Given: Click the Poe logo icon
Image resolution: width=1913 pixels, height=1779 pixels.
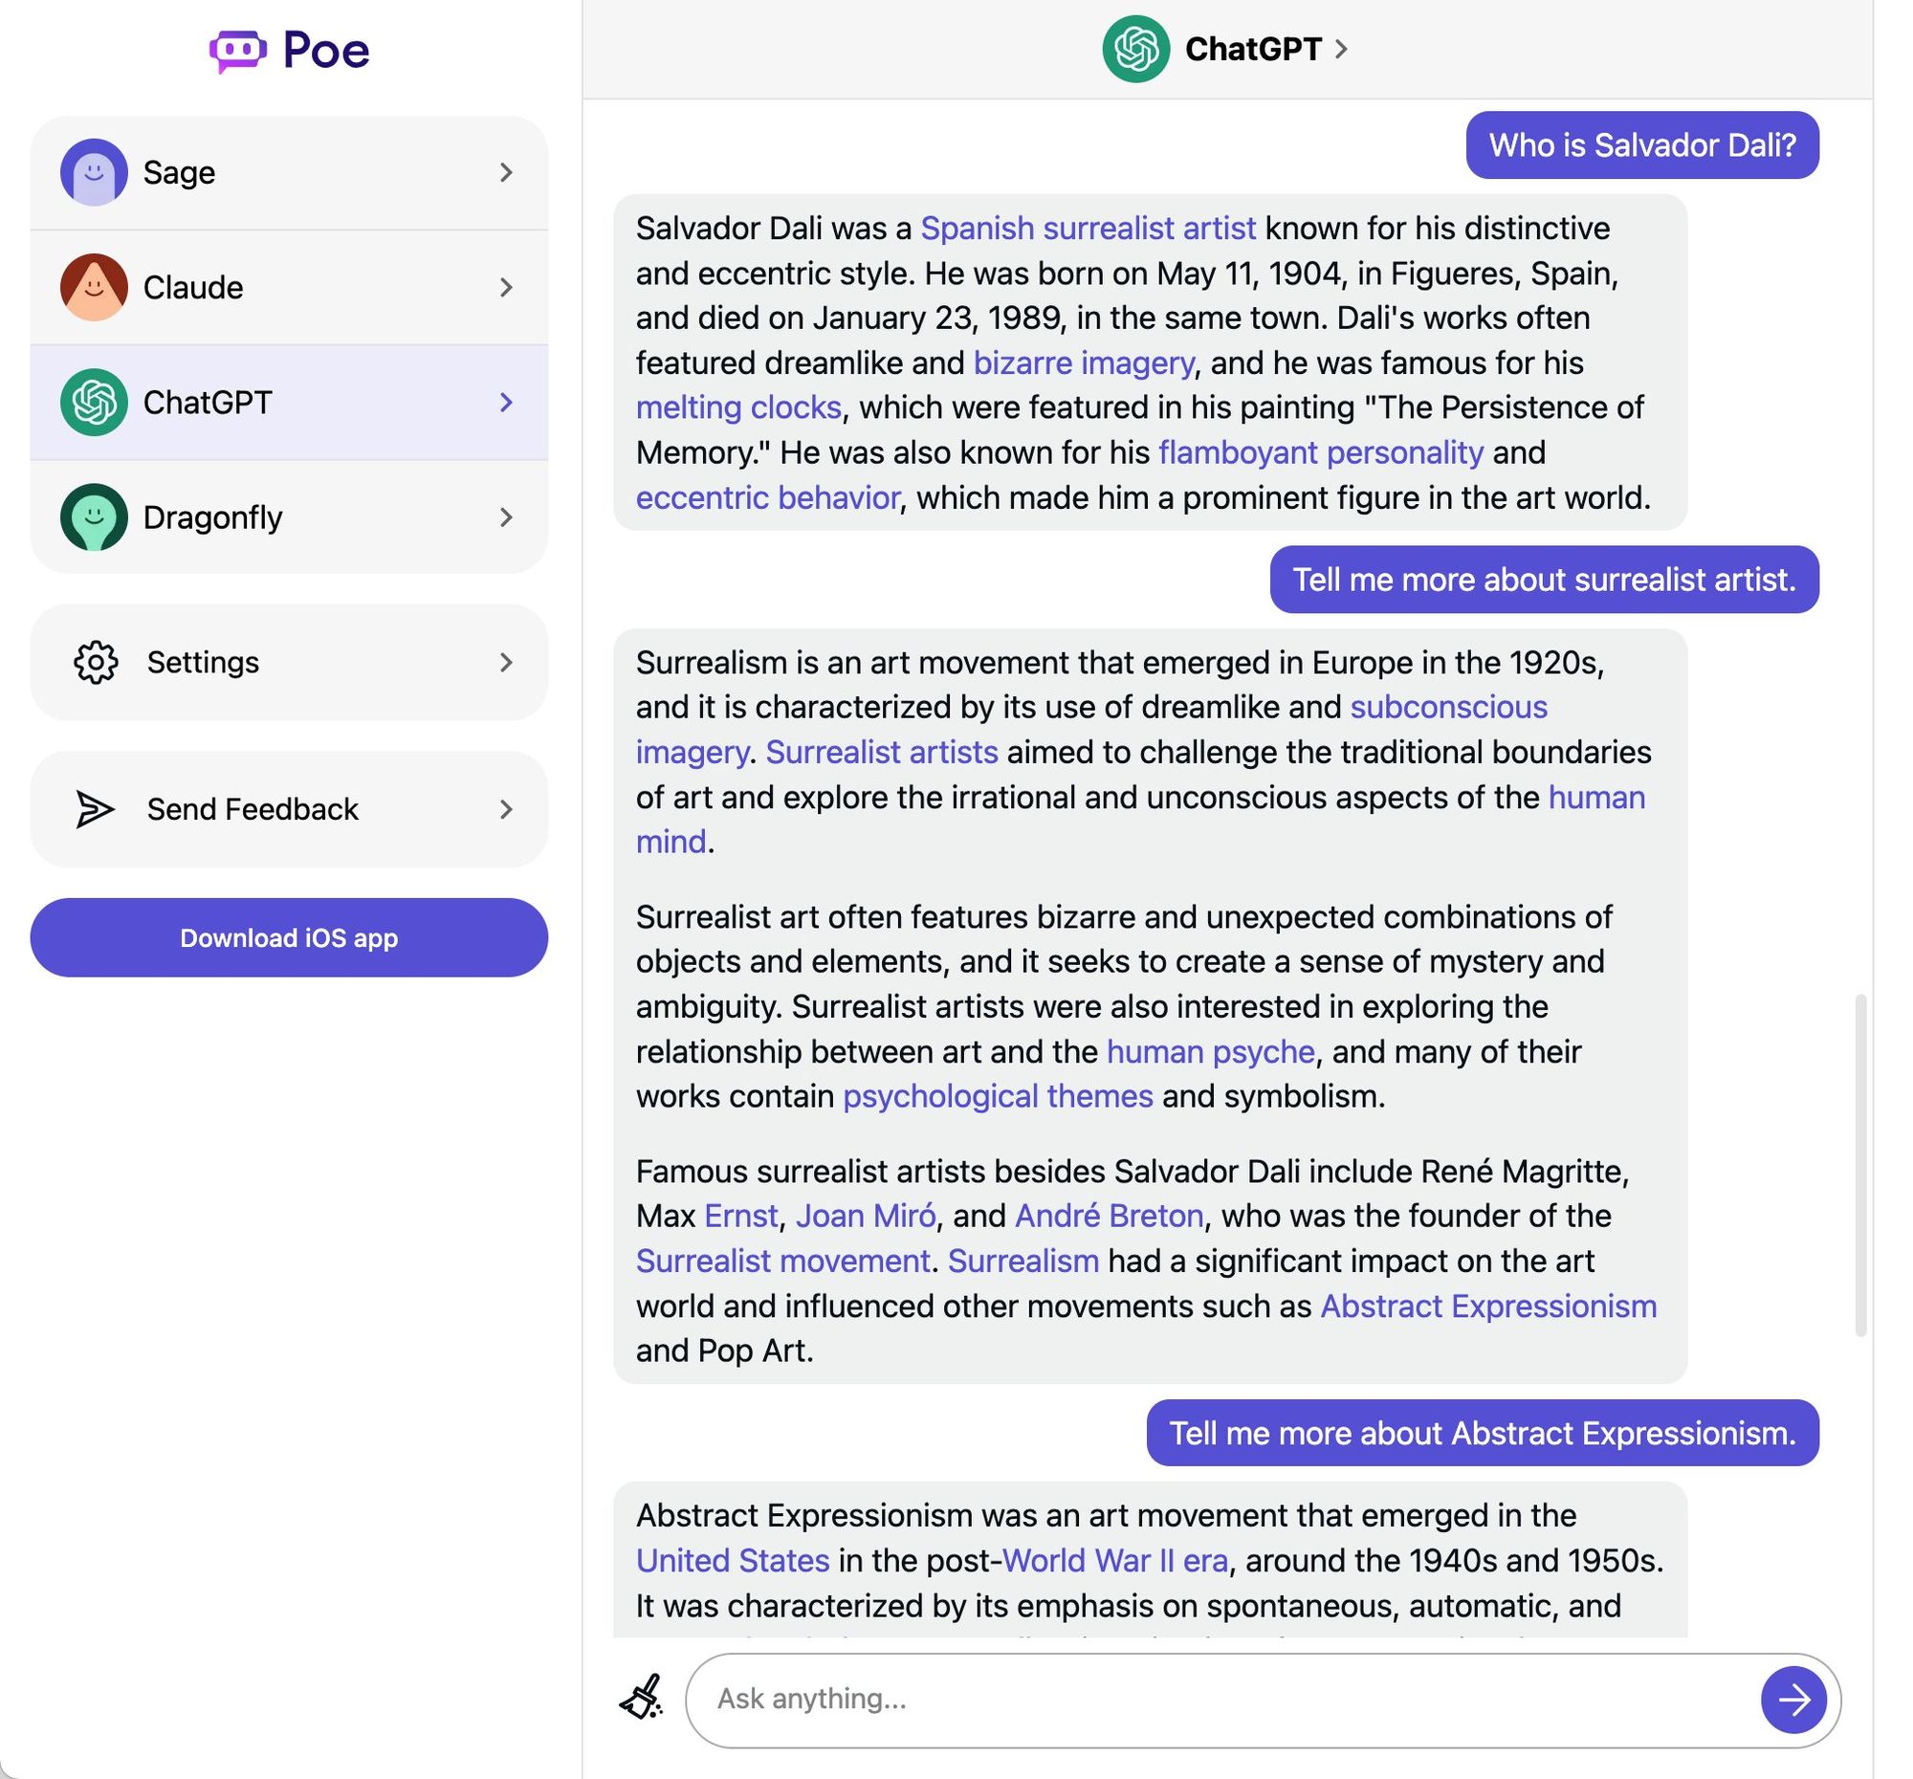Looking at the screenshot, I should (x=236, y=49).
